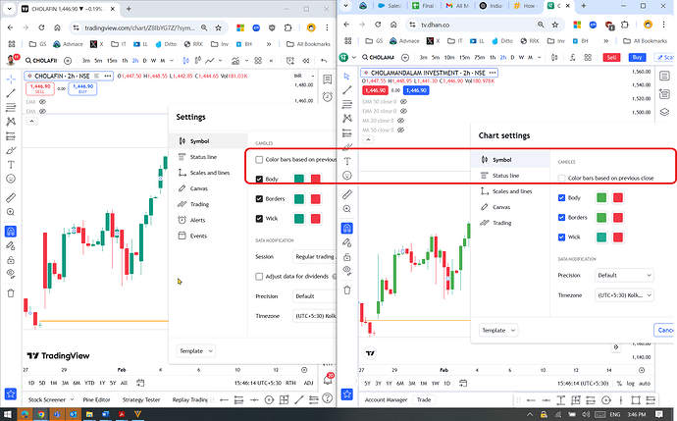Click lock drawings icon in left TradingView toolbar

(11, 260)
